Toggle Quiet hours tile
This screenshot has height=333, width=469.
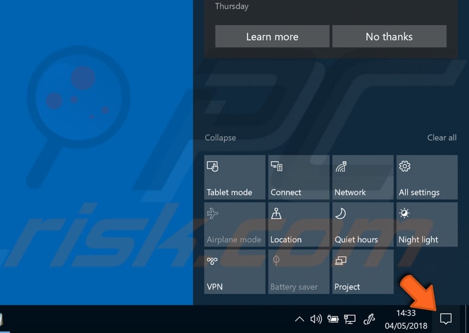click(x=363, y=225)
